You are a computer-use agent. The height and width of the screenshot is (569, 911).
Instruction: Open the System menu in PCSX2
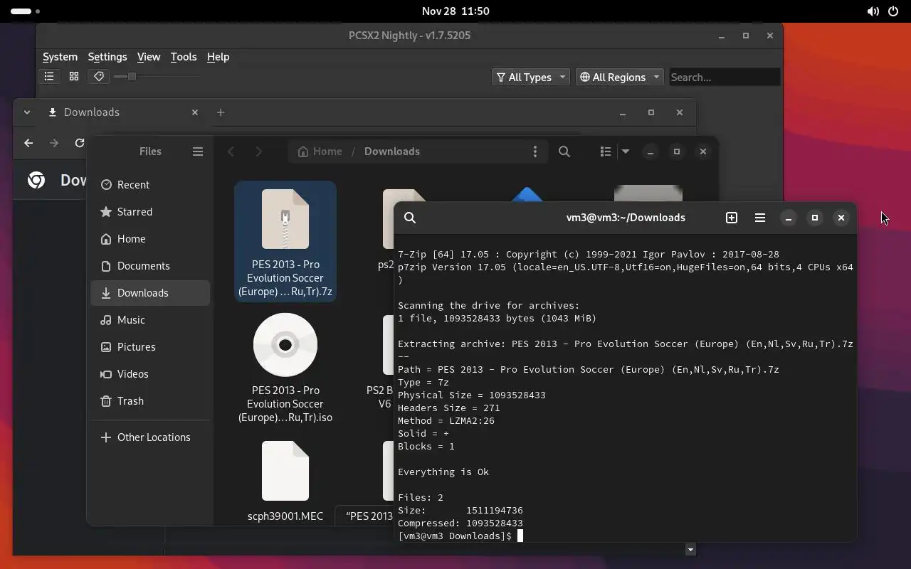[x=60, y=57]
